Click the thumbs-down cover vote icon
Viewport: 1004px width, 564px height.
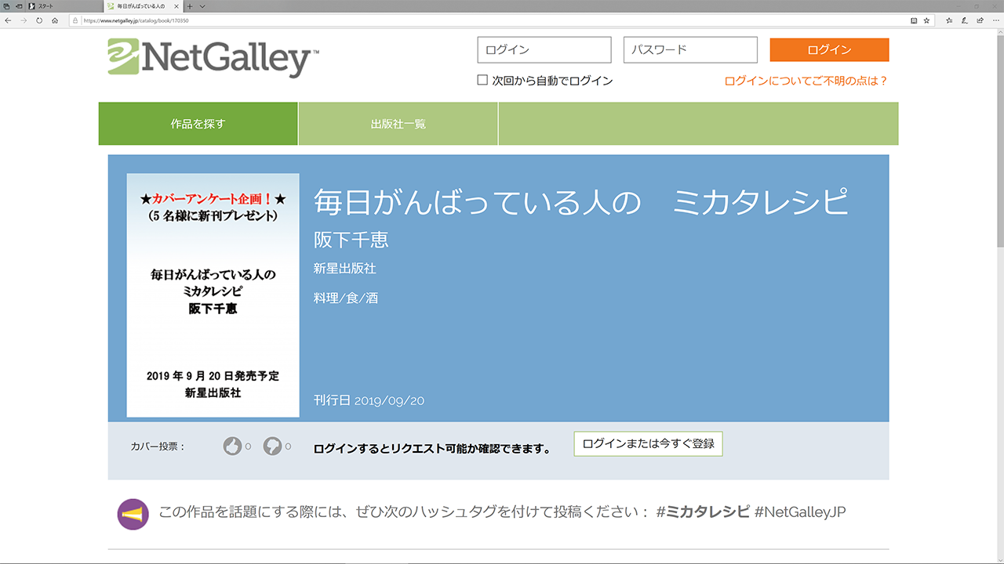click(272, 446)
